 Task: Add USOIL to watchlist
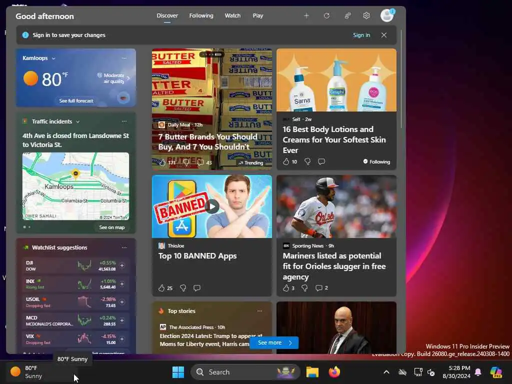pyautogui.click(x=122, y=302)
